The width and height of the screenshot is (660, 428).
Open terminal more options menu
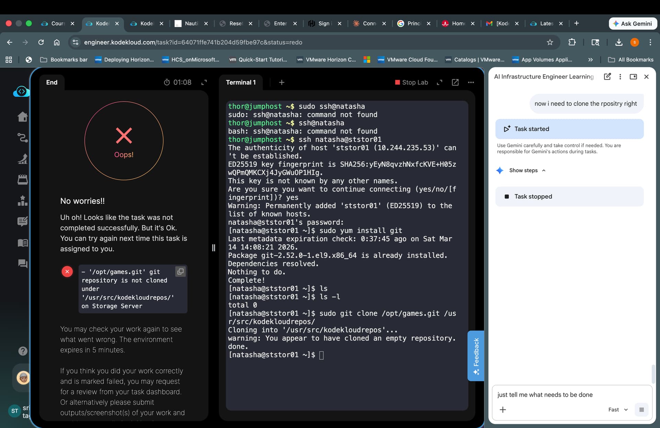[x=471, y=82]
